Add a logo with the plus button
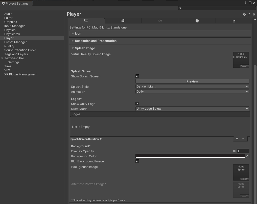257x204 pixels. tap(237, 139)
